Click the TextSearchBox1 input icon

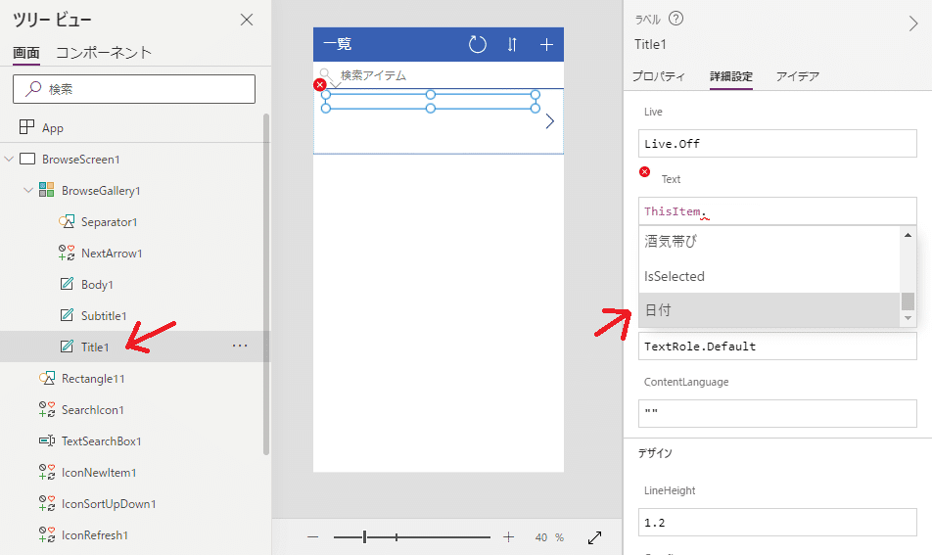[47, 440]
